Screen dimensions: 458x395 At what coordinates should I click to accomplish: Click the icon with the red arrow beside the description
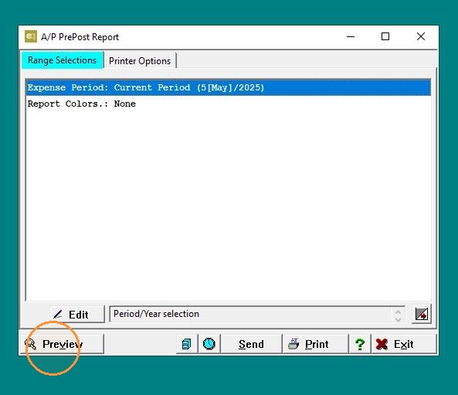tap(422, 315)
